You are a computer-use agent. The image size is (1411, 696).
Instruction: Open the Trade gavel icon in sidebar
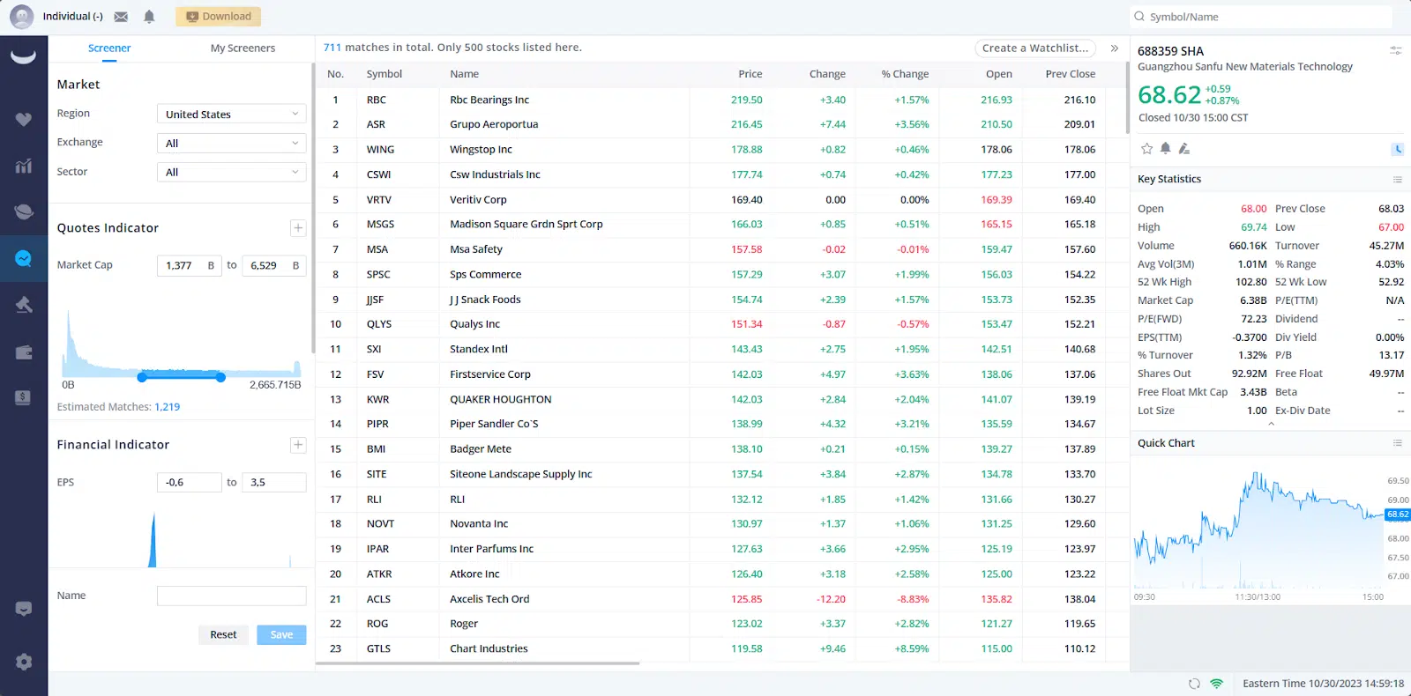pos(24,305)
